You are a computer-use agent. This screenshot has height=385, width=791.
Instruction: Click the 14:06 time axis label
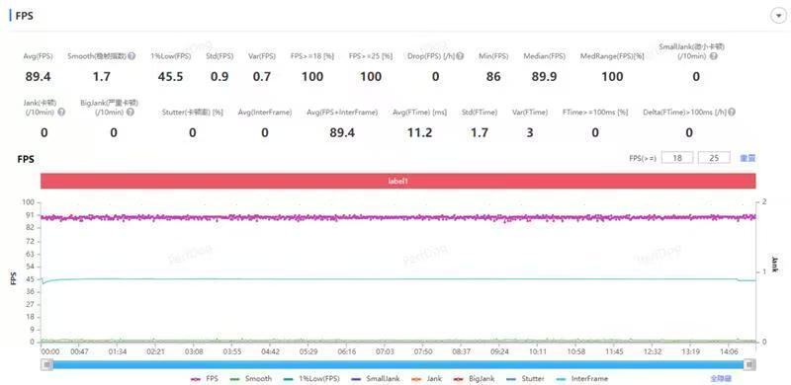coord(729,351)
